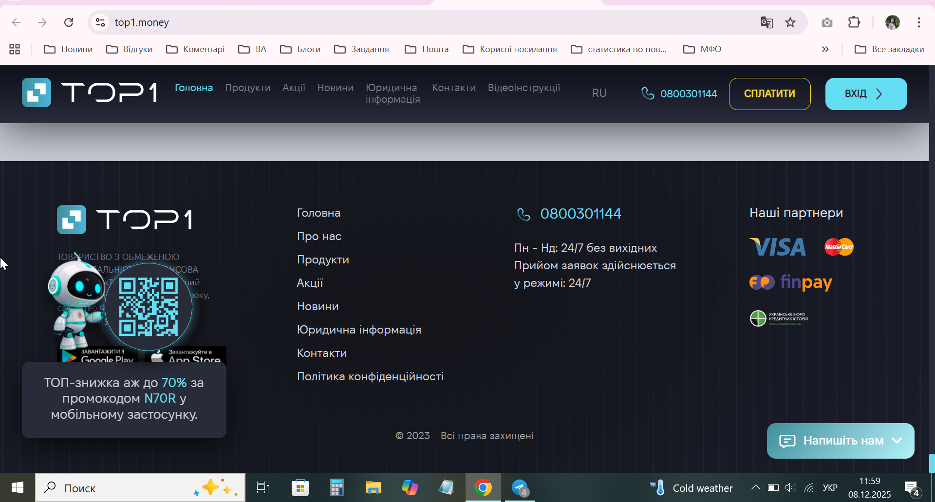935x502 pixels.
Task: Click the Google Translate icon in address bar
Action: coord(767,22)
